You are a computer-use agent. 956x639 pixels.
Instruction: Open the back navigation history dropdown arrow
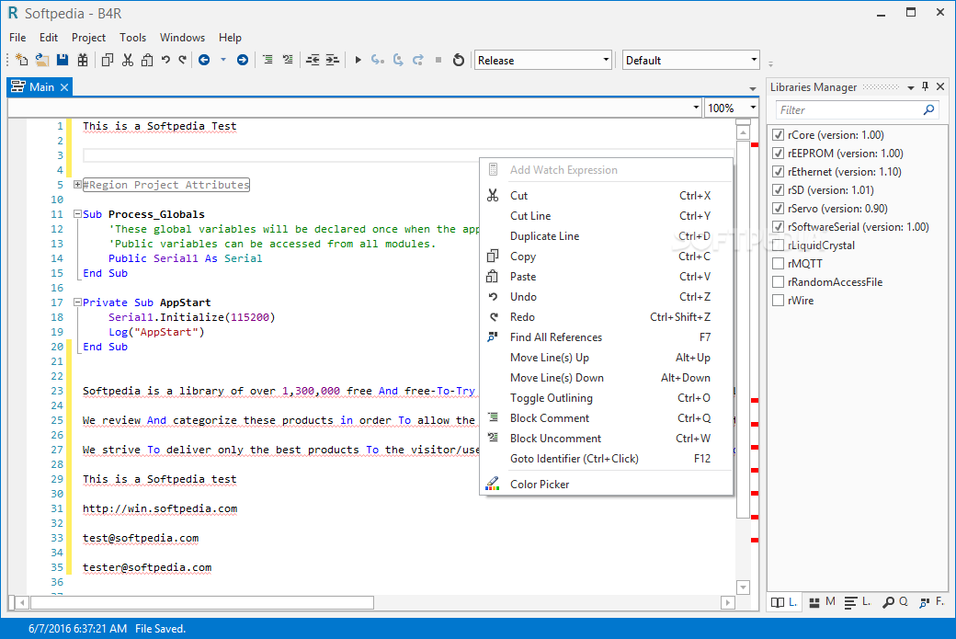tap(223, 60)
